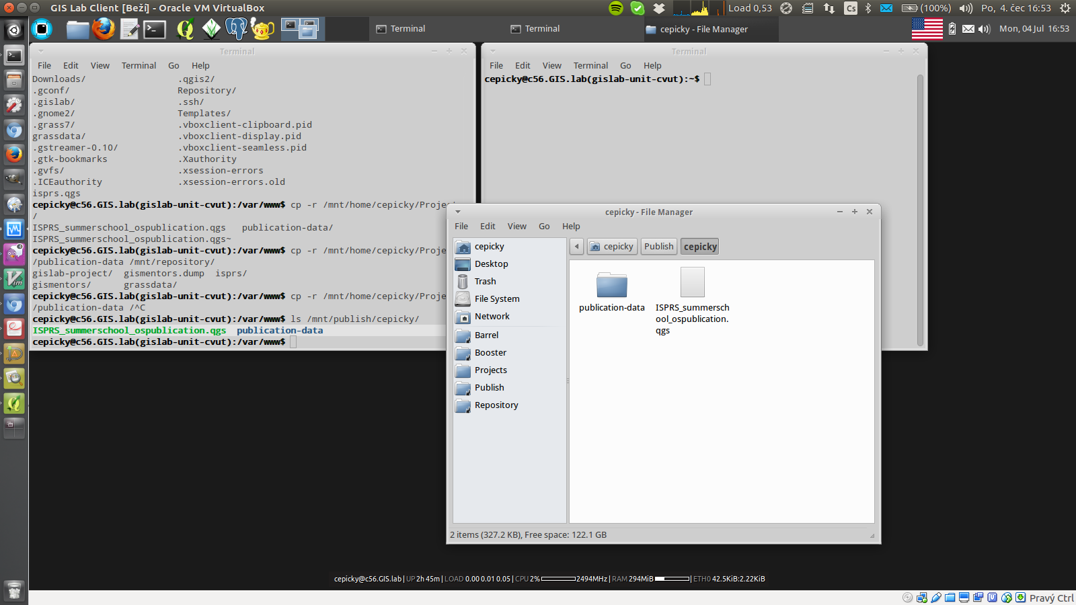This screenshot has width=1076, height=605.
Task: Open Firefox in the Unity launcher
Action: [x=14, y=154]
